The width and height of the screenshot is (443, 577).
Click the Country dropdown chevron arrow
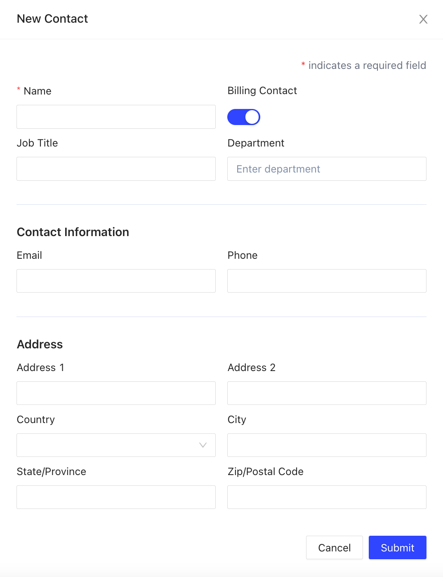point(203,445)
